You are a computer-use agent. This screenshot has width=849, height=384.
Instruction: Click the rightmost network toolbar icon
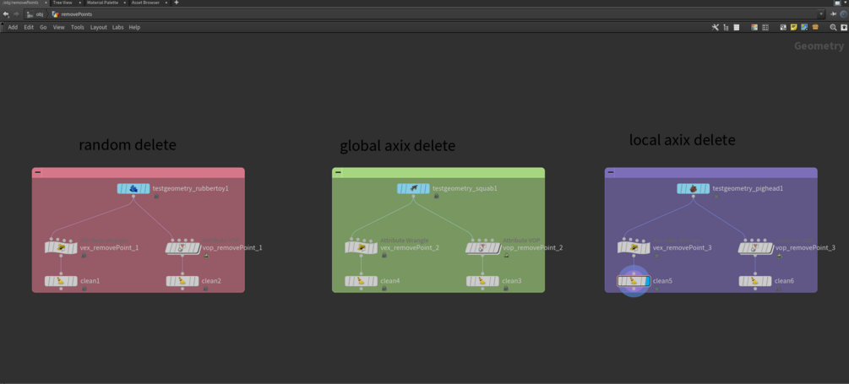tap(844, 27)
